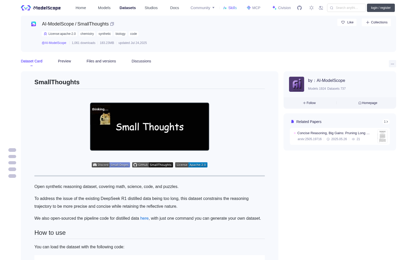This screenshot has width=417, height=260.
Task: Click the '1,061 downloads' text
Action: click(x=83, y=43)
